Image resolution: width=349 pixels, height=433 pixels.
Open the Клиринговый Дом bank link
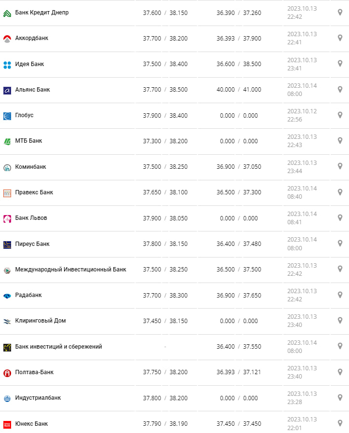[x=41, y=321]
